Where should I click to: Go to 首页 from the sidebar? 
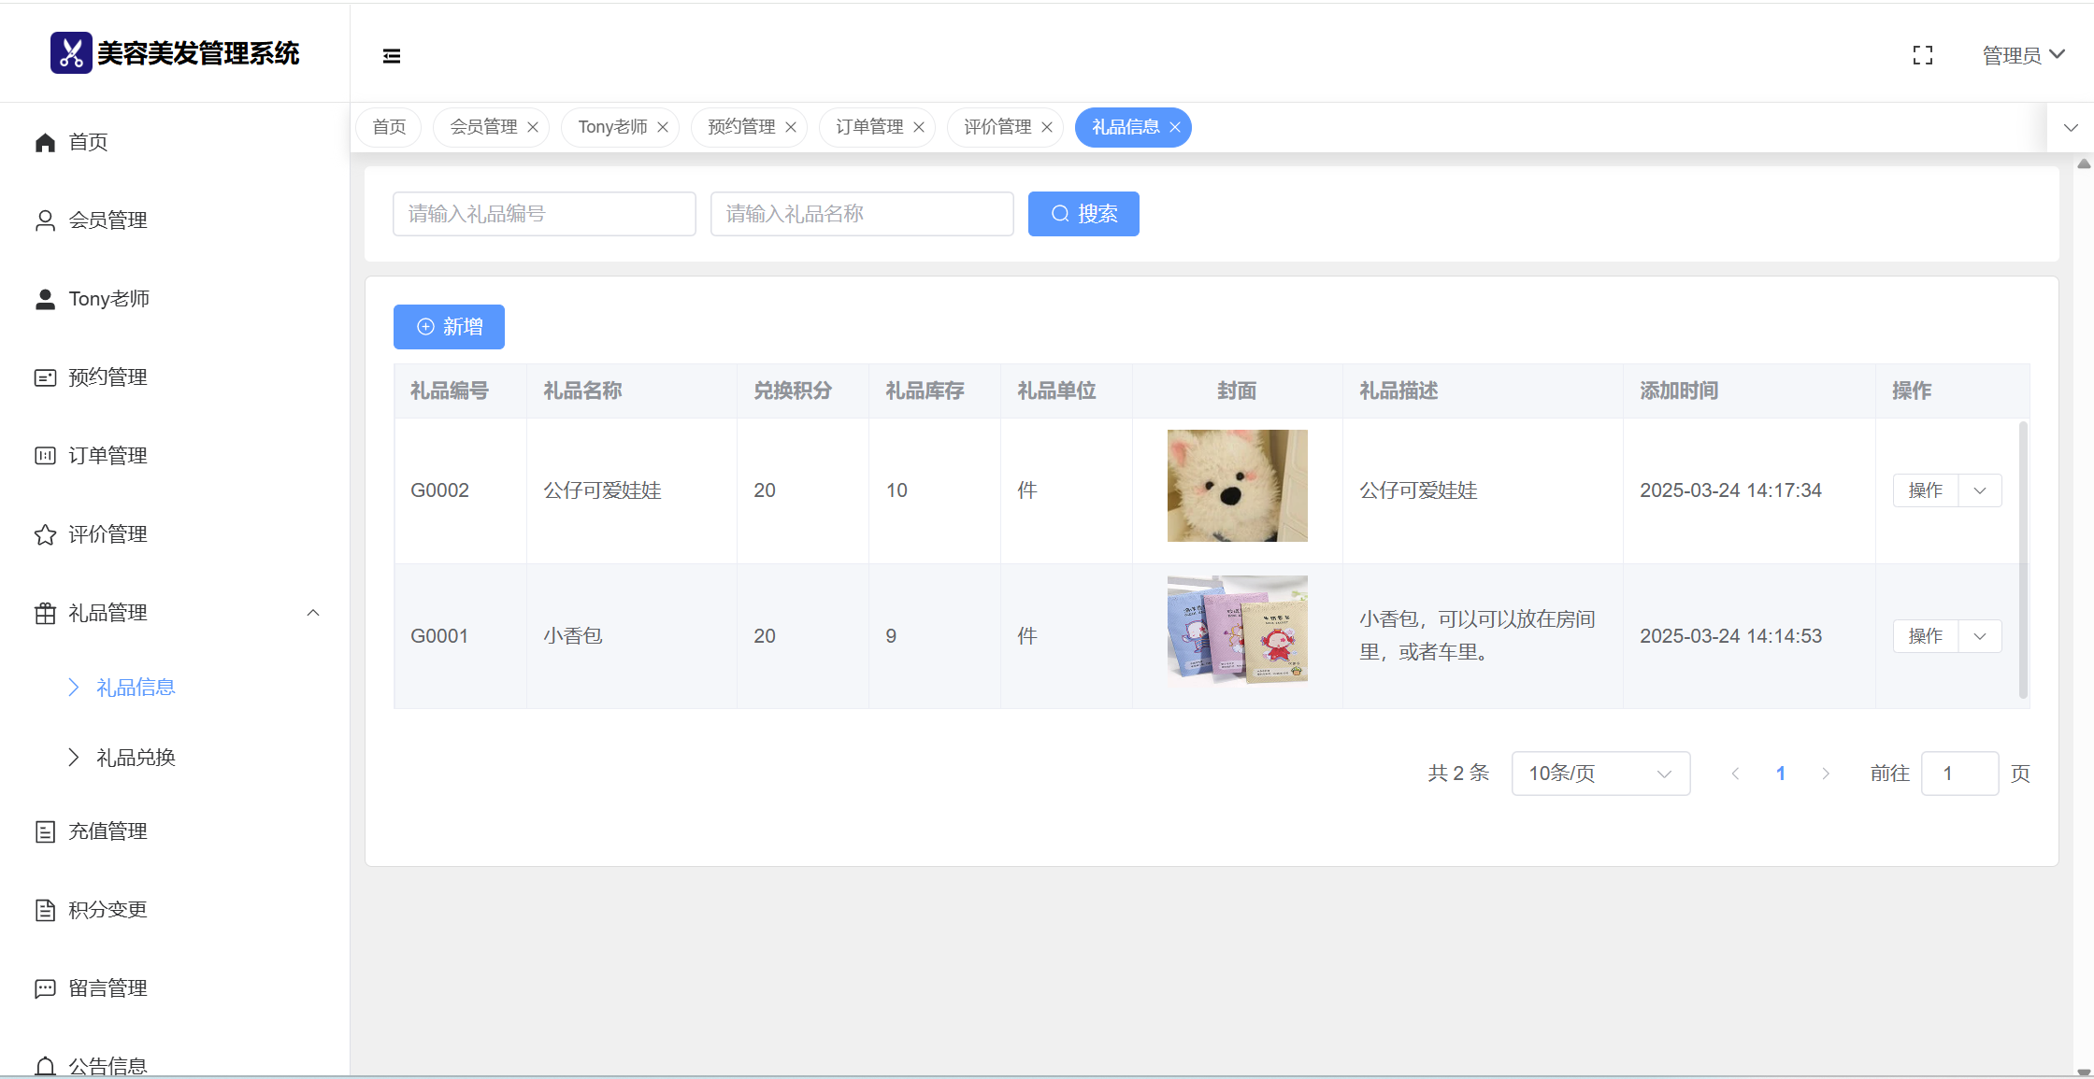pos(88,142)
